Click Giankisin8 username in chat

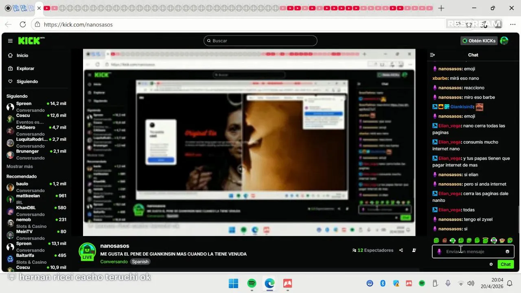(x=462, y=107)
